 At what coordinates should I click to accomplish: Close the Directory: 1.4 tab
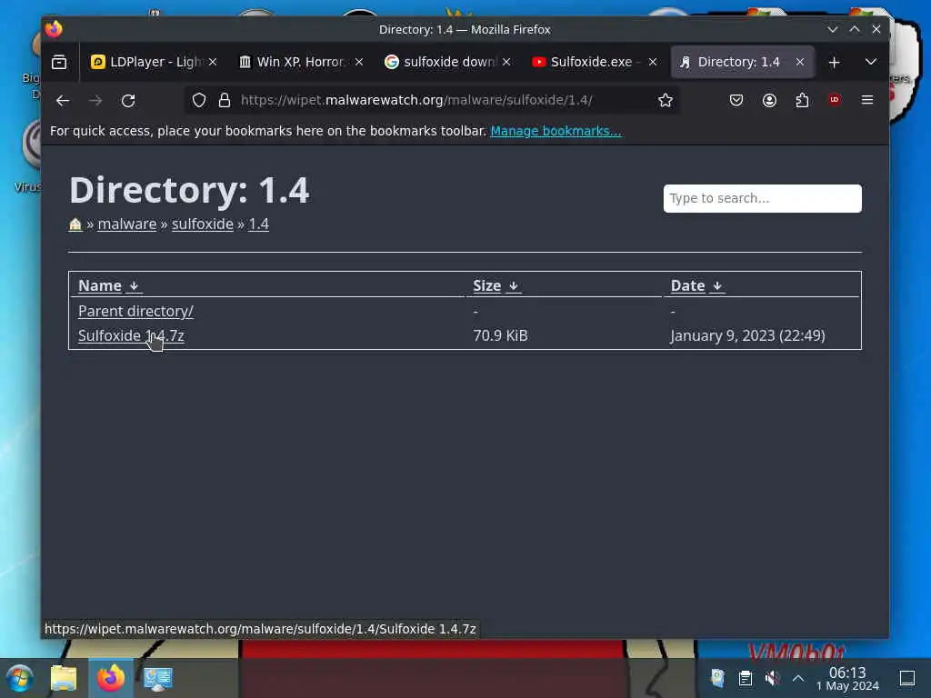[x=800, y=62]
